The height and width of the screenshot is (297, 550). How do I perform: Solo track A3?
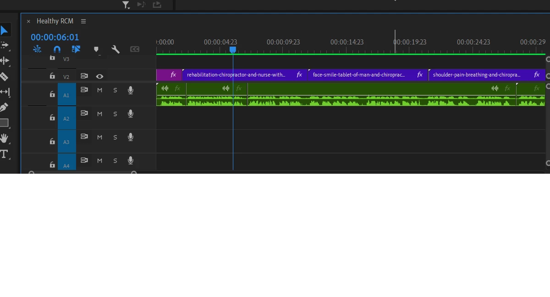point(115,137)
